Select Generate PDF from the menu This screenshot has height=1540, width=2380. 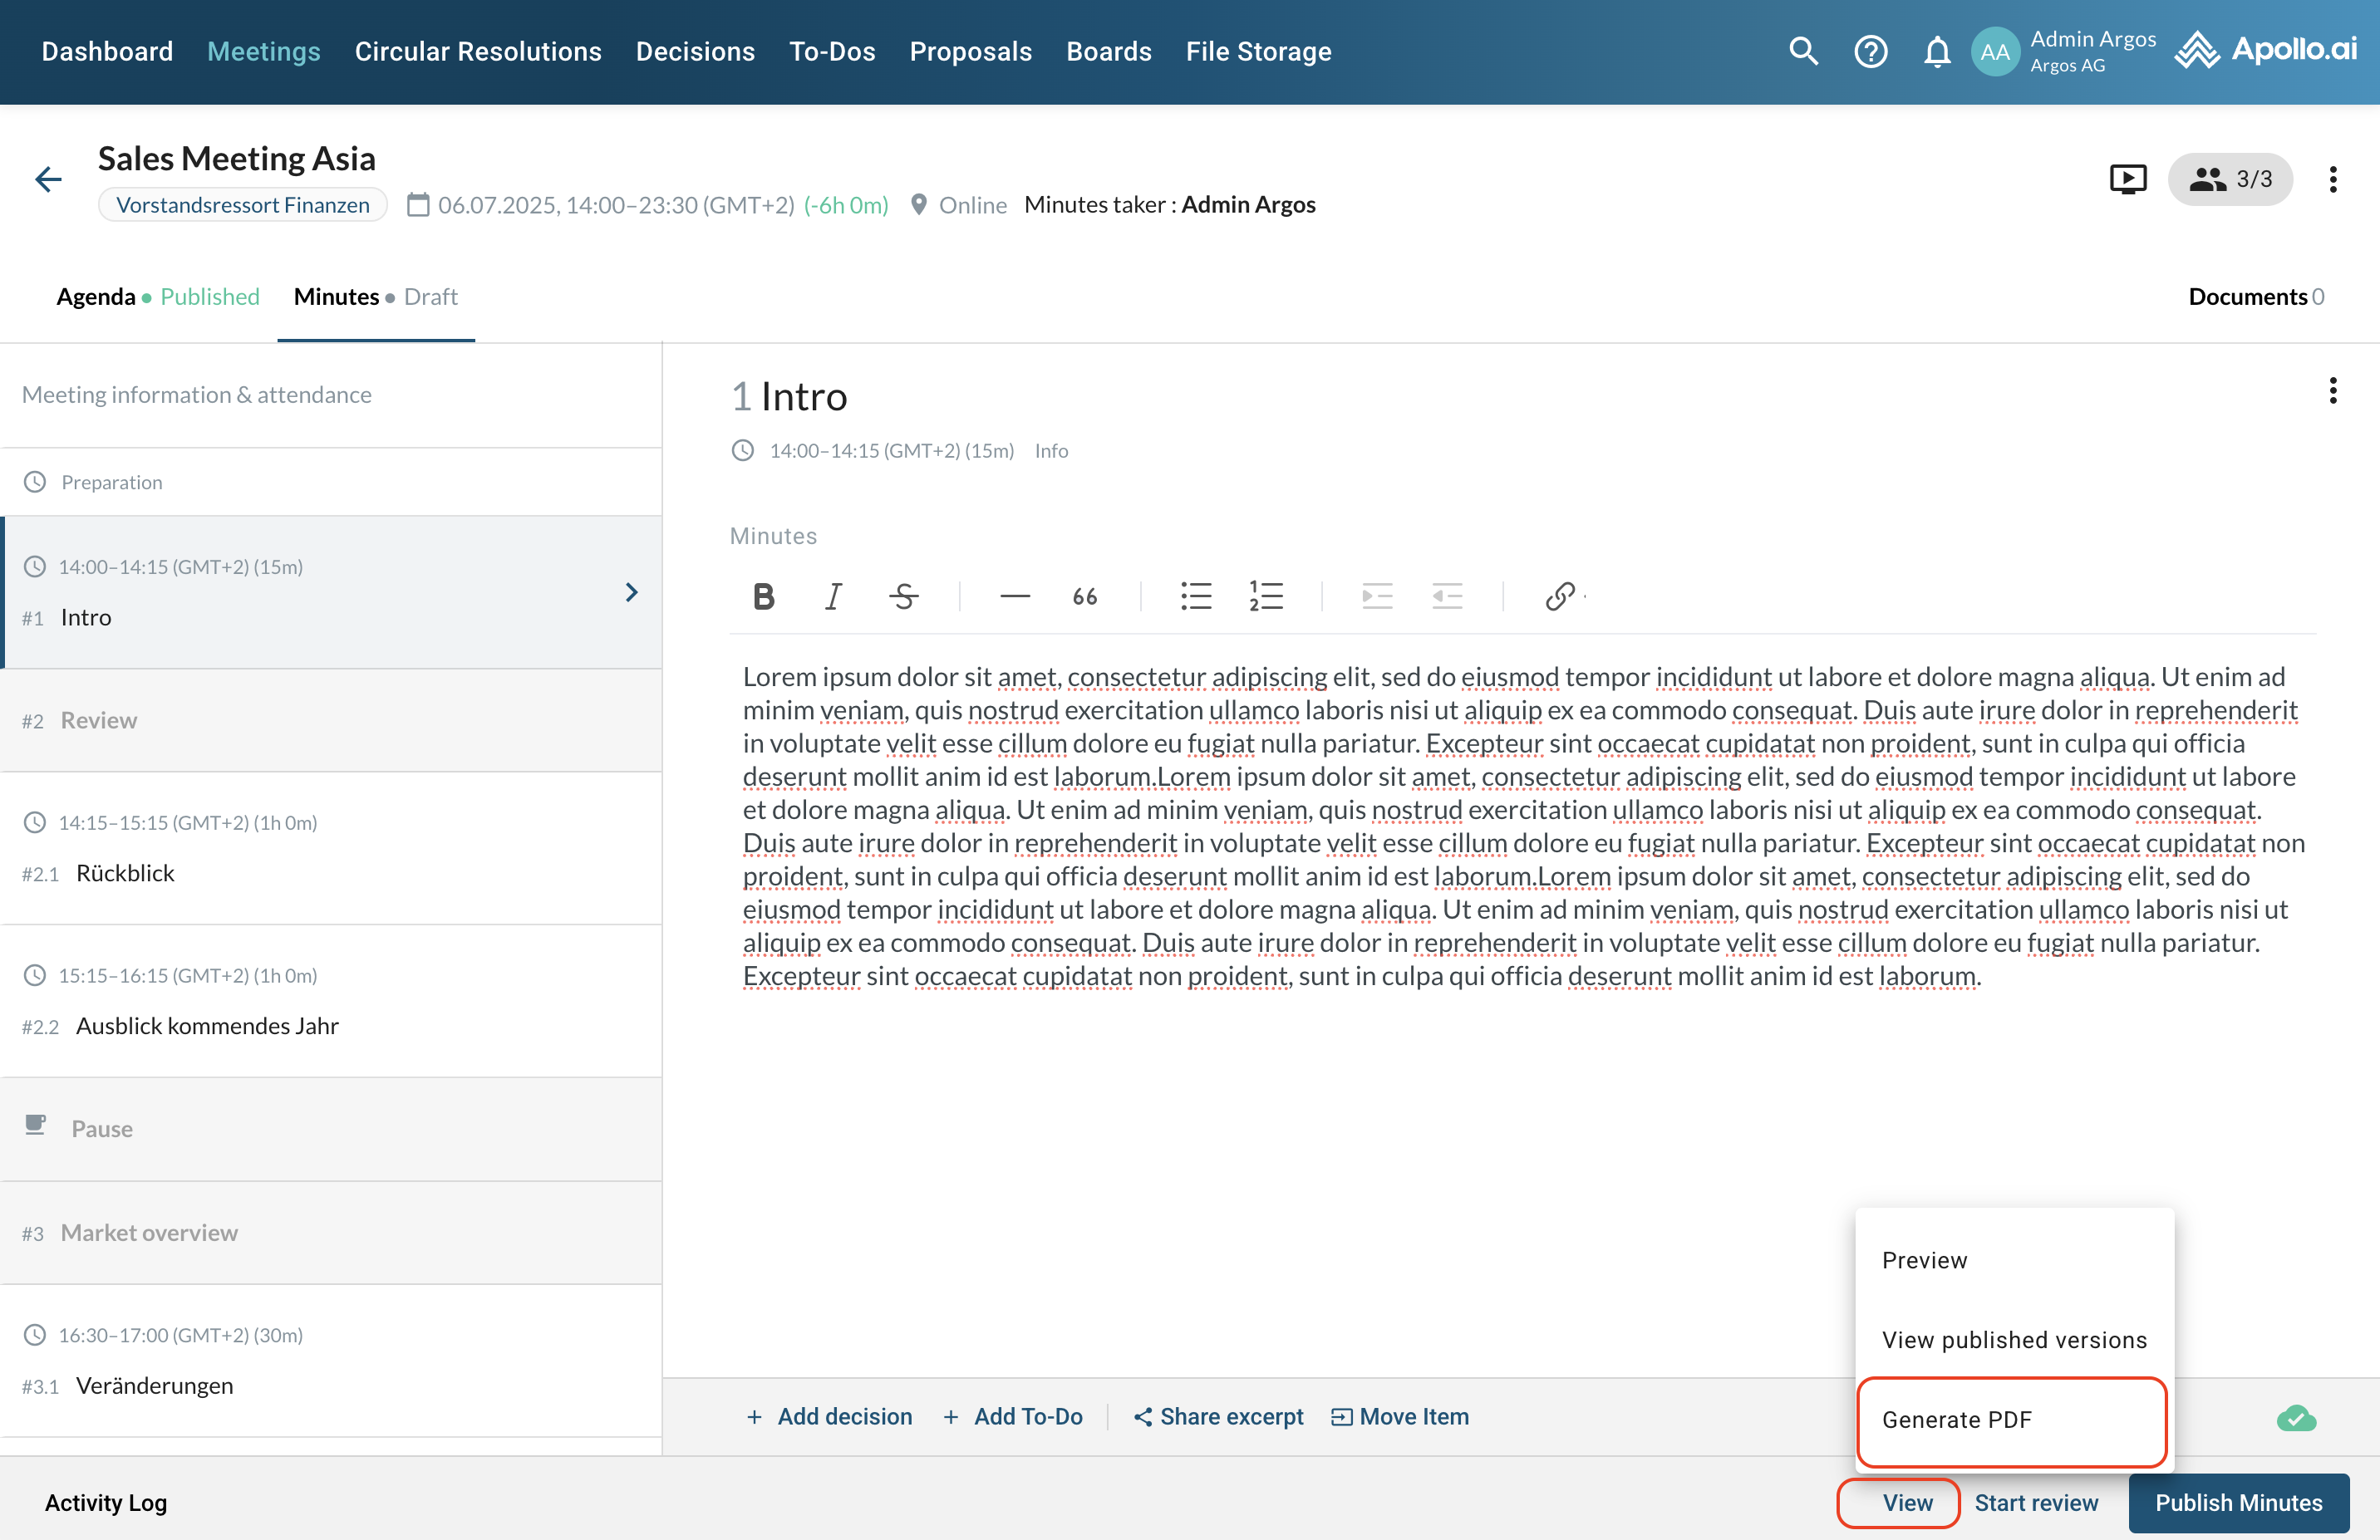(1956, 1419)
